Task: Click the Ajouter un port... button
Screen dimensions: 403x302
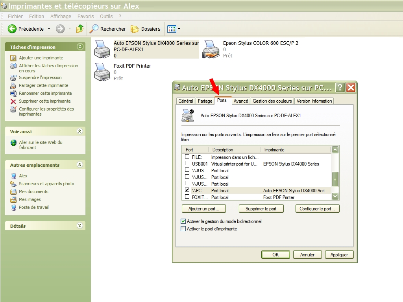Action: pos(204,209)
